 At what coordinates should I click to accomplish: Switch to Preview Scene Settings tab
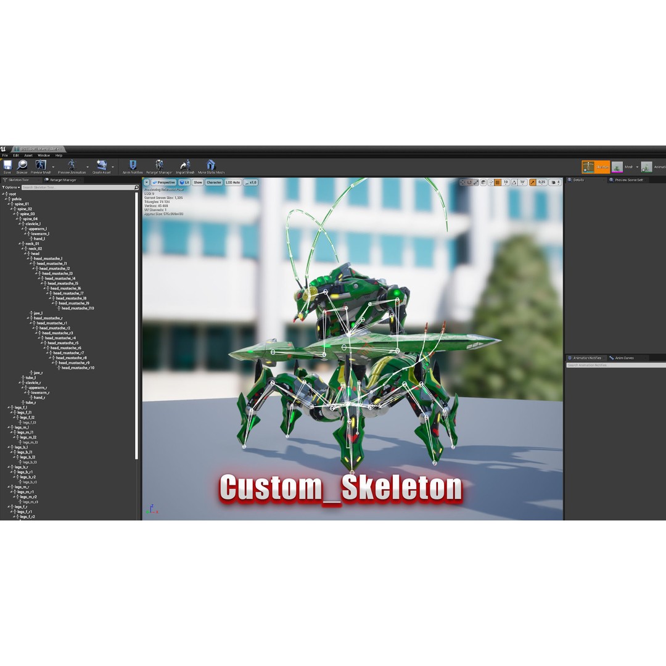point(628,180)
